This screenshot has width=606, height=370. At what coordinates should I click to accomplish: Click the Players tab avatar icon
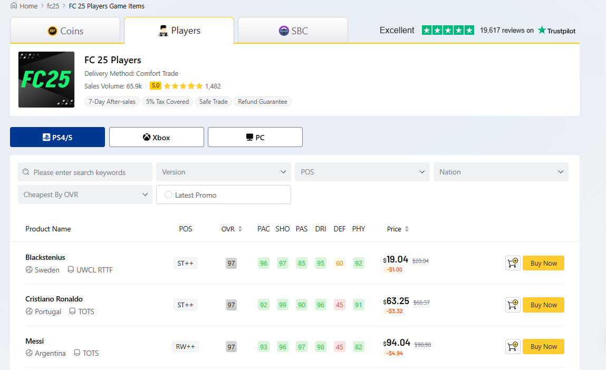click(163, 31)
